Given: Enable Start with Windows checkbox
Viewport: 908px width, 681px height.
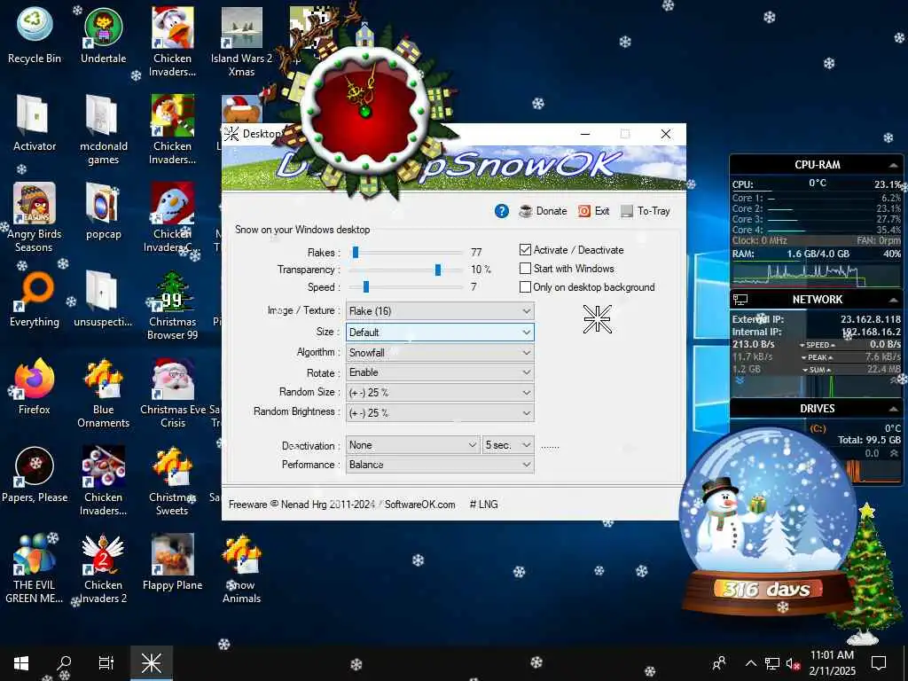Looking at the screenshot, I should [x=525, y=268].
